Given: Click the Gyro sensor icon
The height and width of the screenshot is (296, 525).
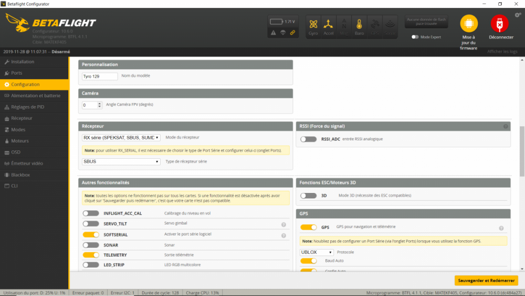Looking at the screenshot, I should [313, 27].
